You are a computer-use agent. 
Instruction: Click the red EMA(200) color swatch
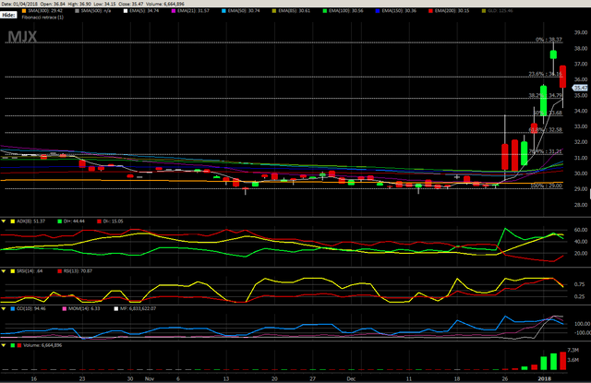coord(430,11)
